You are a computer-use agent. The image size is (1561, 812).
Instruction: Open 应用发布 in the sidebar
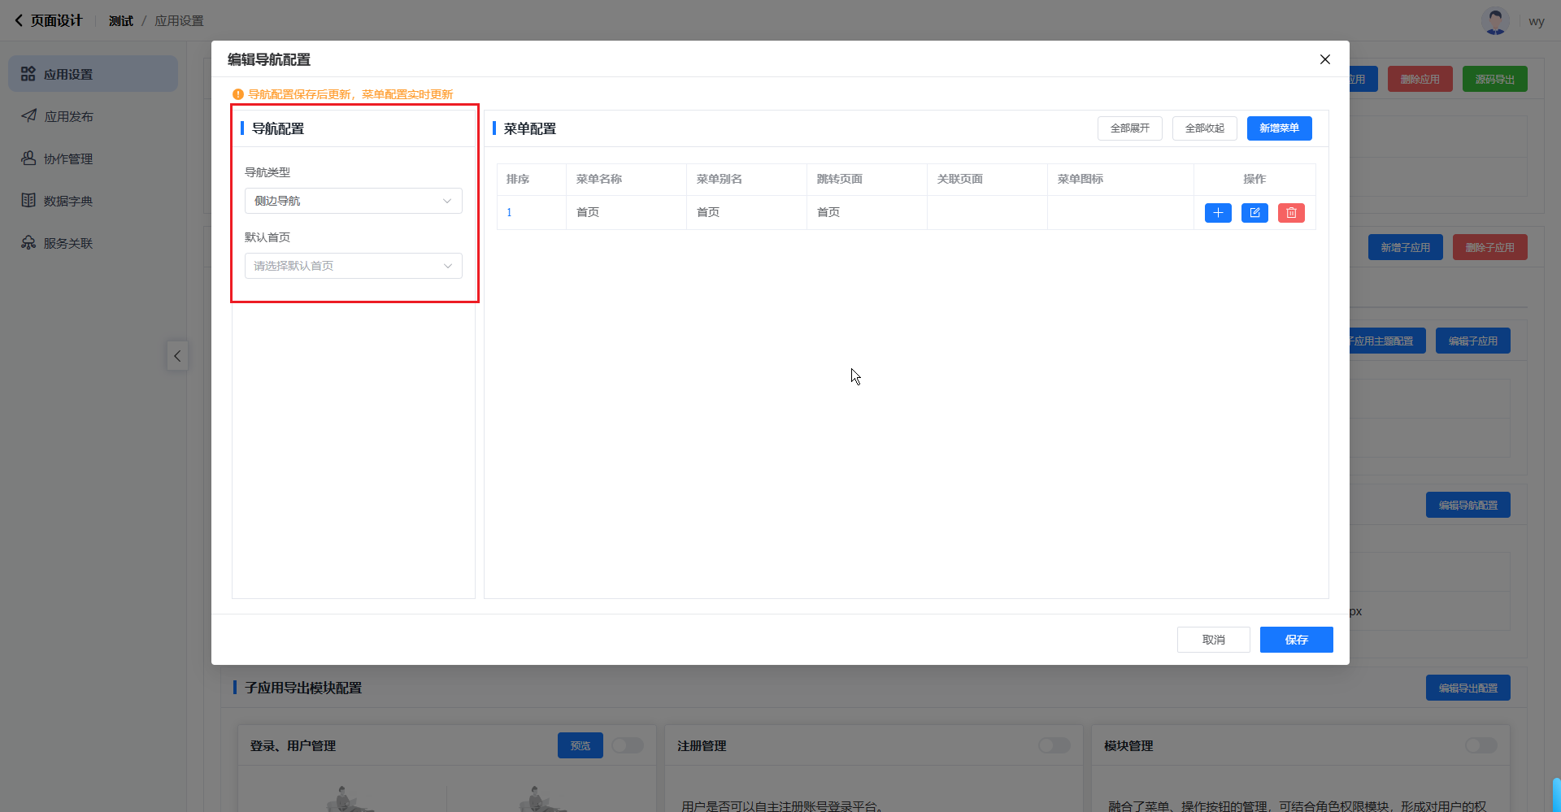[68, 116]
